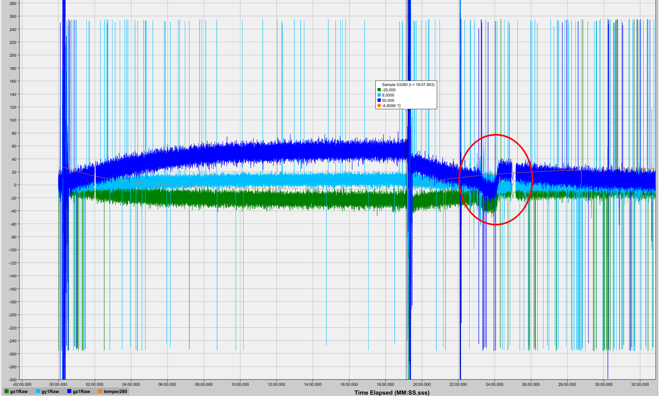The image size is (659, 396).
Task: Toggle the gz1Raw series legend label
Action: pos(82,391)
